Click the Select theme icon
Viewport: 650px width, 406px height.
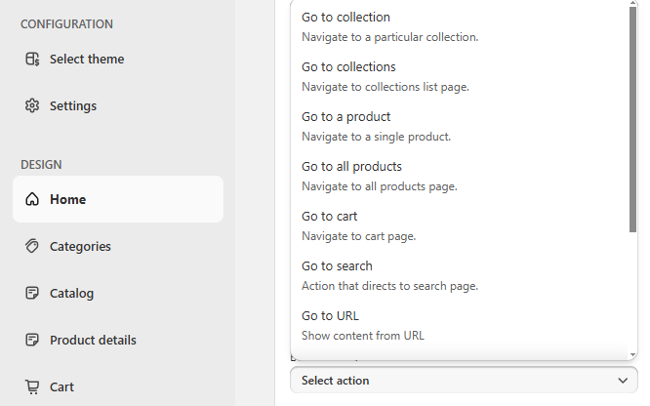click(x=32, y=59)
